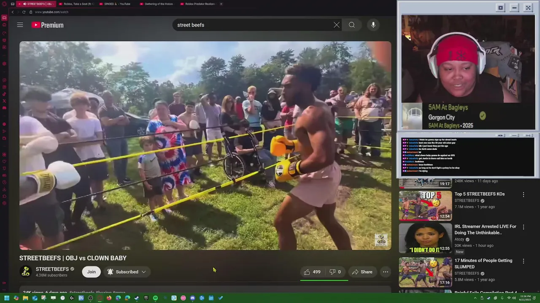Image resolution: width=540 pixels, height=303 pixels.
Task: Click the 5AM At Bagleys track title
Action: pyautogui.click(x=448, y=108)
